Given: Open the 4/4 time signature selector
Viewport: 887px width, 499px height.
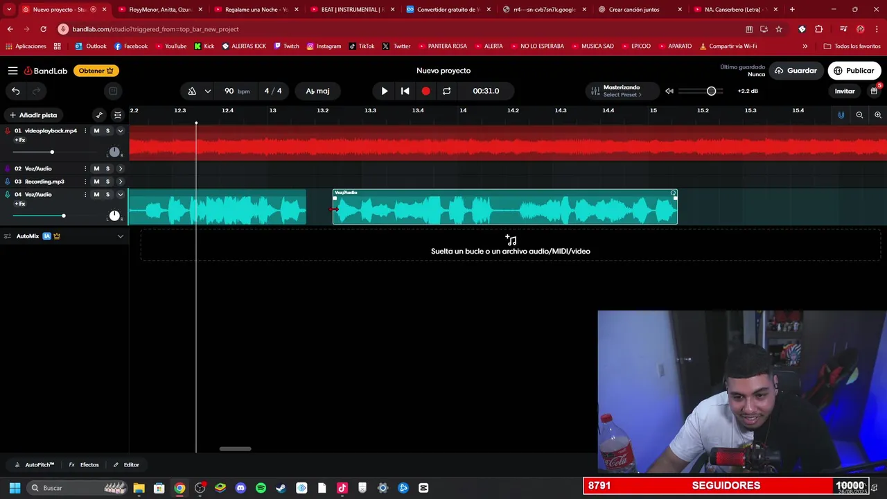Looking at the screenshot, I should point(273,91).
